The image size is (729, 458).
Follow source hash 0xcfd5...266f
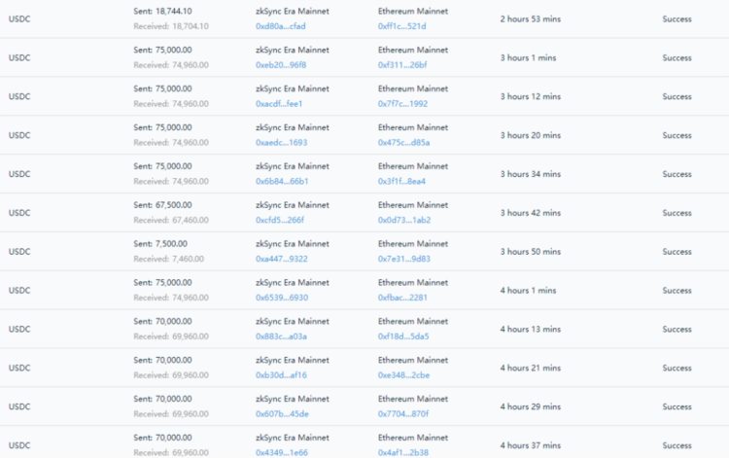pyautogui.click(x=279, y=221)
